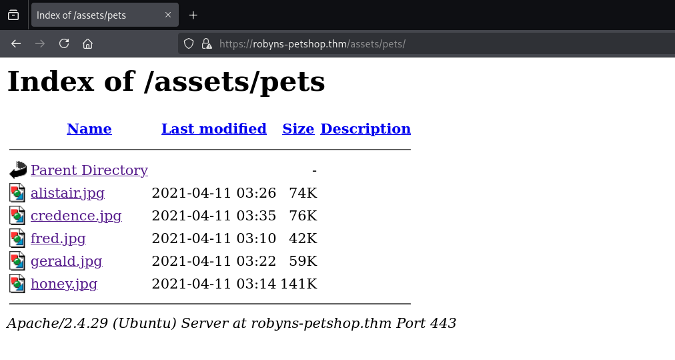Image resolution: width=675 pixels, height=360 pixels.
Task: Go to the browser home page
Action: click(x=87, y=43)
